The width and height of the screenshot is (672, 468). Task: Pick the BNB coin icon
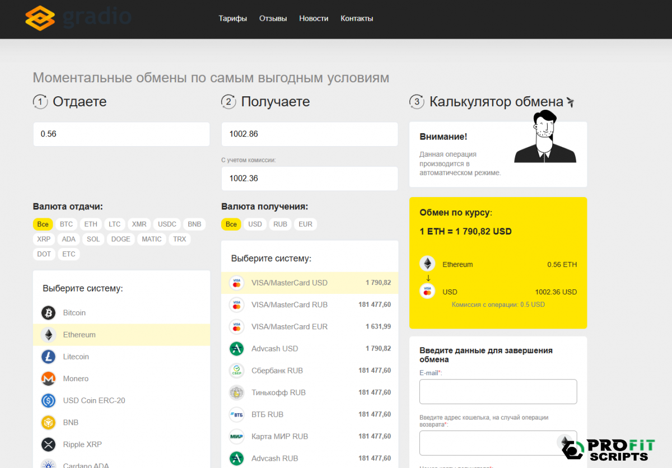pos(49,423)
